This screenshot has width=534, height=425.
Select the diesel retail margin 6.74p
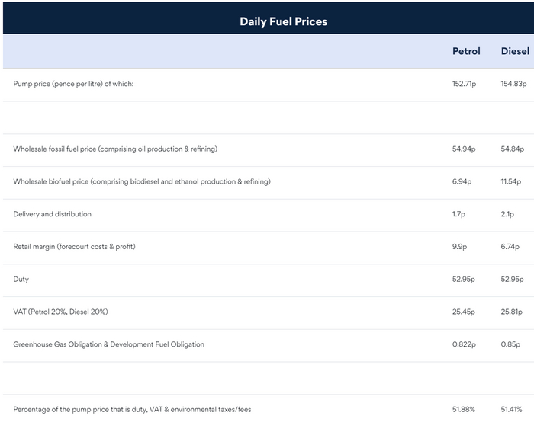tap(511, 247)
